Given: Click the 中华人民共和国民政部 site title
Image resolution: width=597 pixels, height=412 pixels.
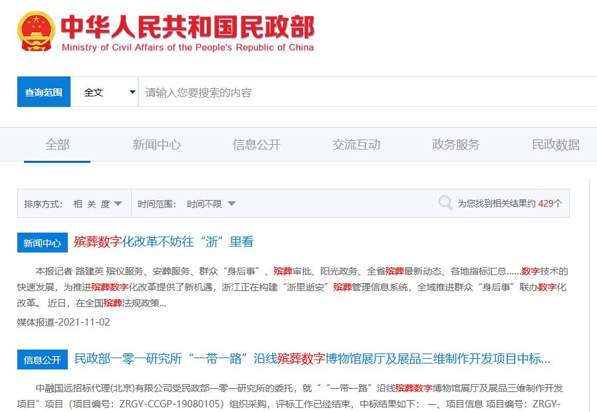Looking at the screenshot, I should [x=187, y=27].
